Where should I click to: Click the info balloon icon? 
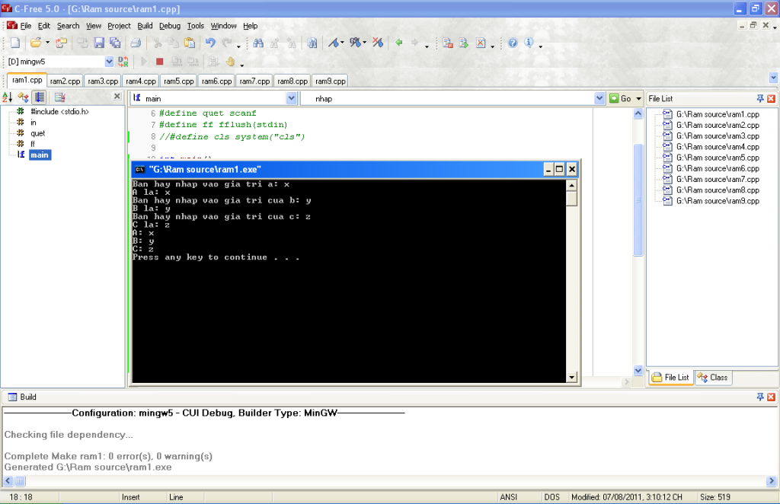click(x=529, y=43)
